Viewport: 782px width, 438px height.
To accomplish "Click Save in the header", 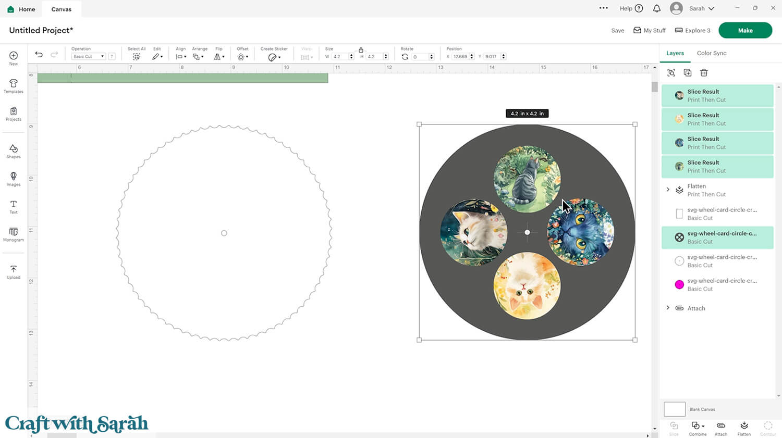I will coord(617,31).
